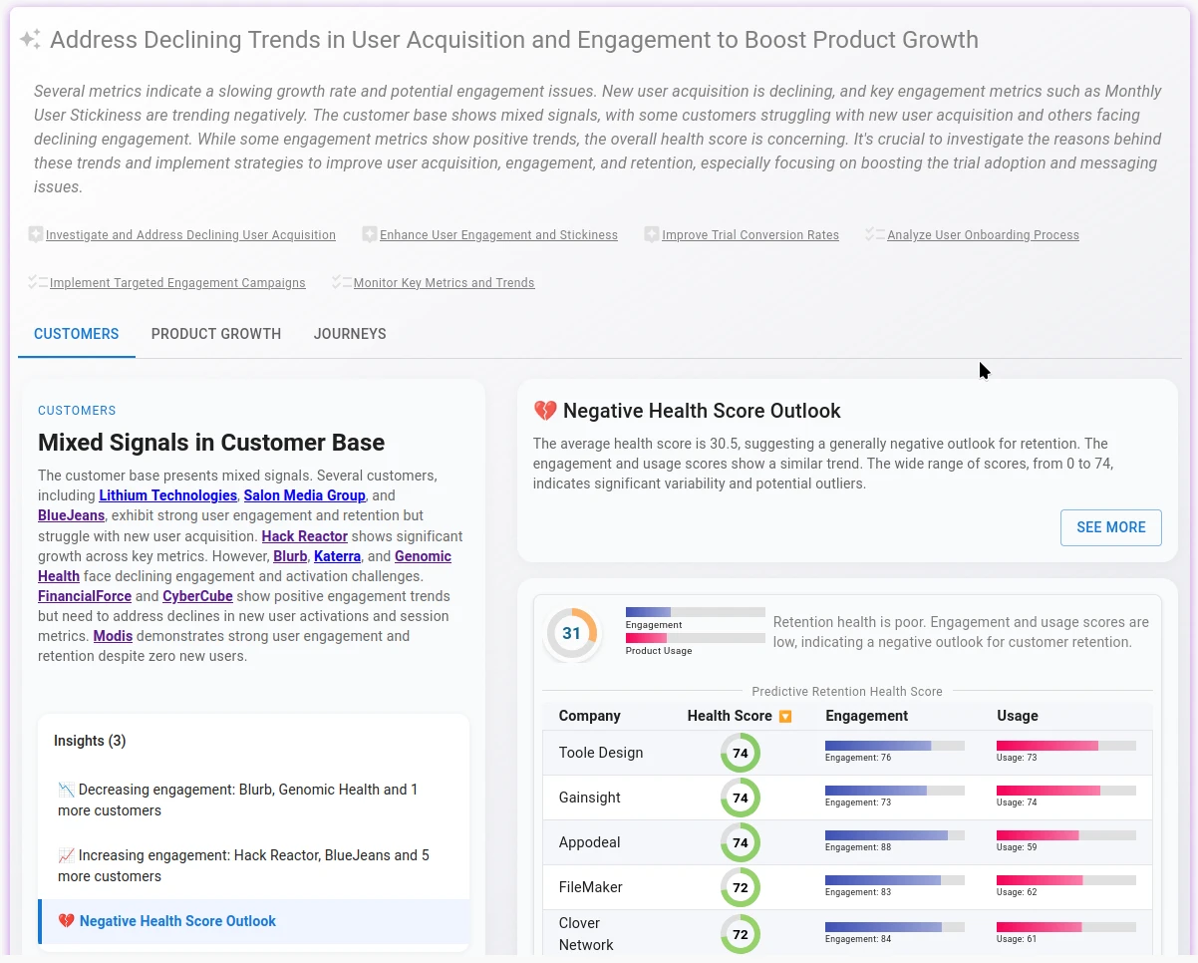Click the checklist icon before Monitor Key Metrics and Trends
Image resolution: width=1198 pixels, height=963 pixels.
pyautogui.click(x=342, y=282)
